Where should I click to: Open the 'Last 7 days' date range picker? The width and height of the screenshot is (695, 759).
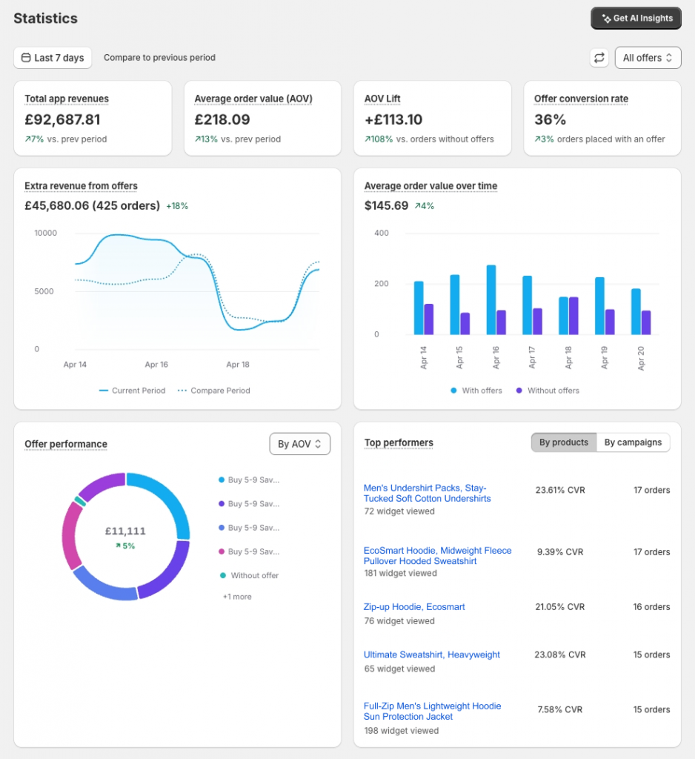[x=53, y=58]
